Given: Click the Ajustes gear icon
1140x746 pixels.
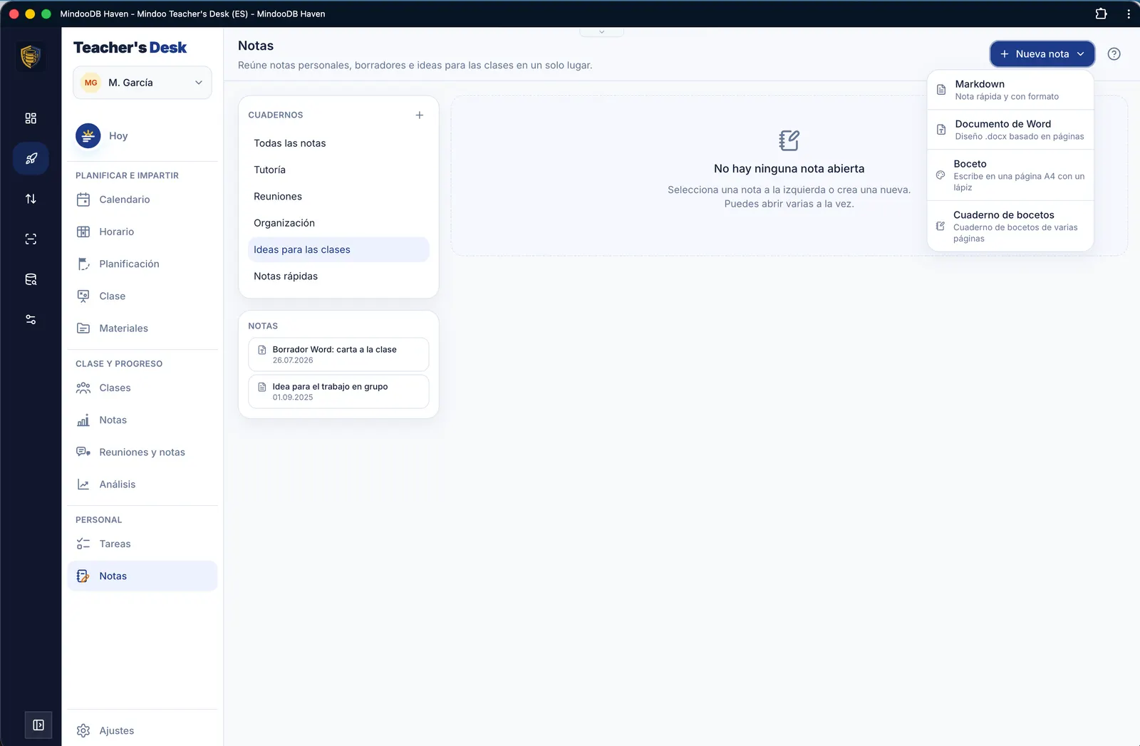Looking at the screenshot, I should coord(83,731).
